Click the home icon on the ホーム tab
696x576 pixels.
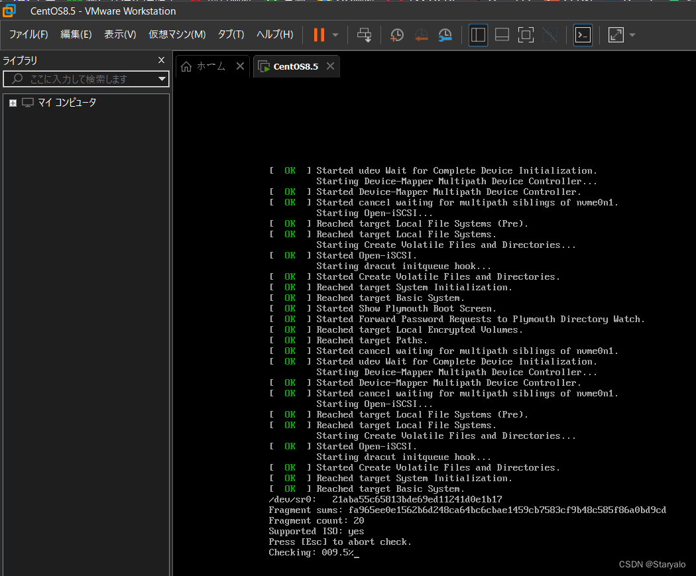(x=186, y=66)
